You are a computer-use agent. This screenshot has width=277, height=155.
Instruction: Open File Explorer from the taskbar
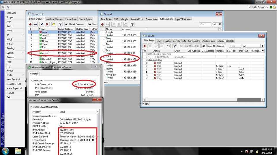[18, 151]
